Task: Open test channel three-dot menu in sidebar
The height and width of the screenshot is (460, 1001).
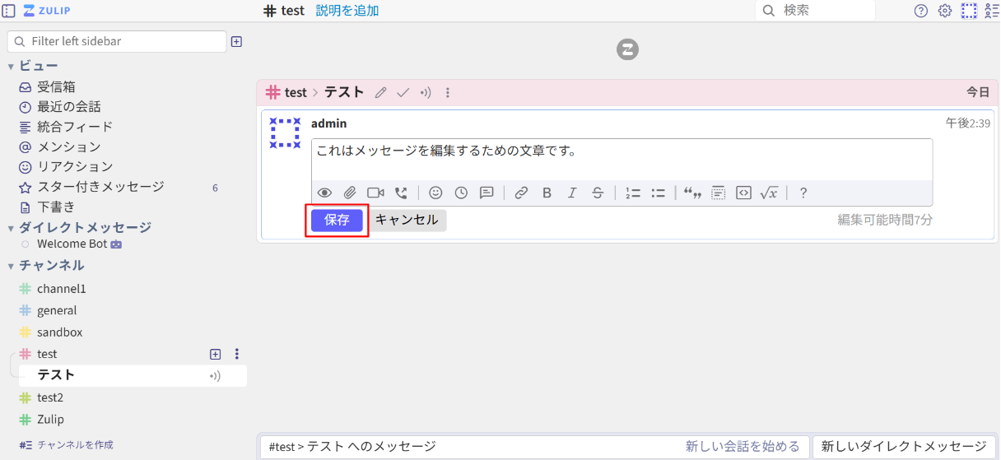Action: pos(237,354)
